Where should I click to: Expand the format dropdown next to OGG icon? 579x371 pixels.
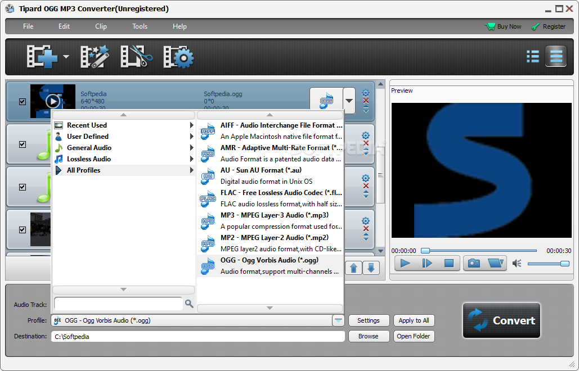(349, 100)
